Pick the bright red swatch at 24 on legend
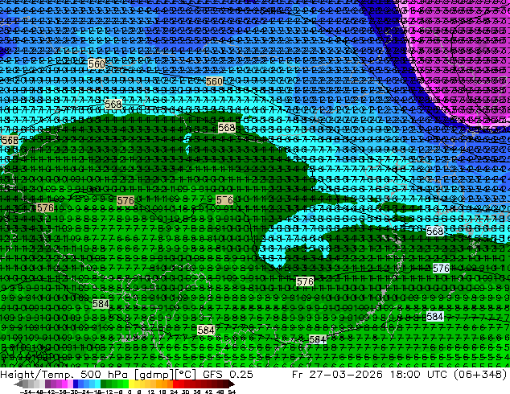 point(175,384)
